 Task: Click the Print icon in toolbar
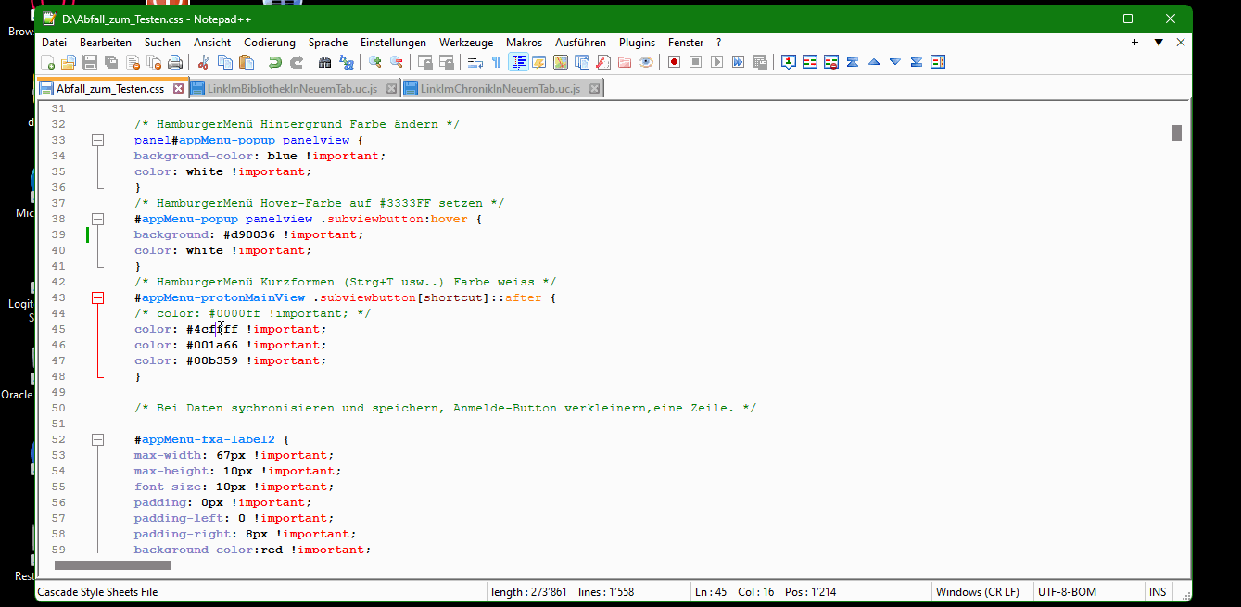pos(175,62)
